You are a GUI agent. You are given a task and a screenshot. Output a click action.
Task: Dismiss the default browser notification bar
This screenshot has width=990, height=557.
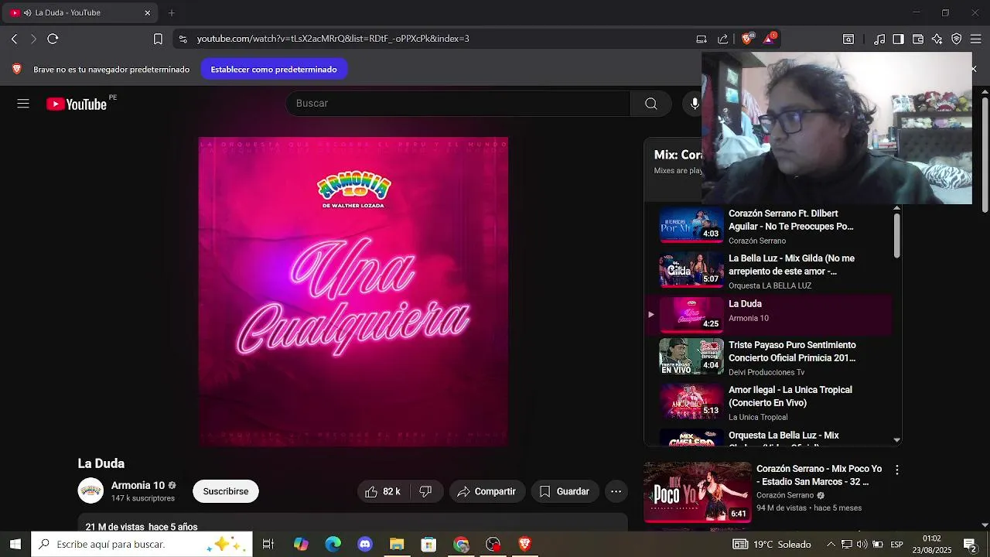974,69
